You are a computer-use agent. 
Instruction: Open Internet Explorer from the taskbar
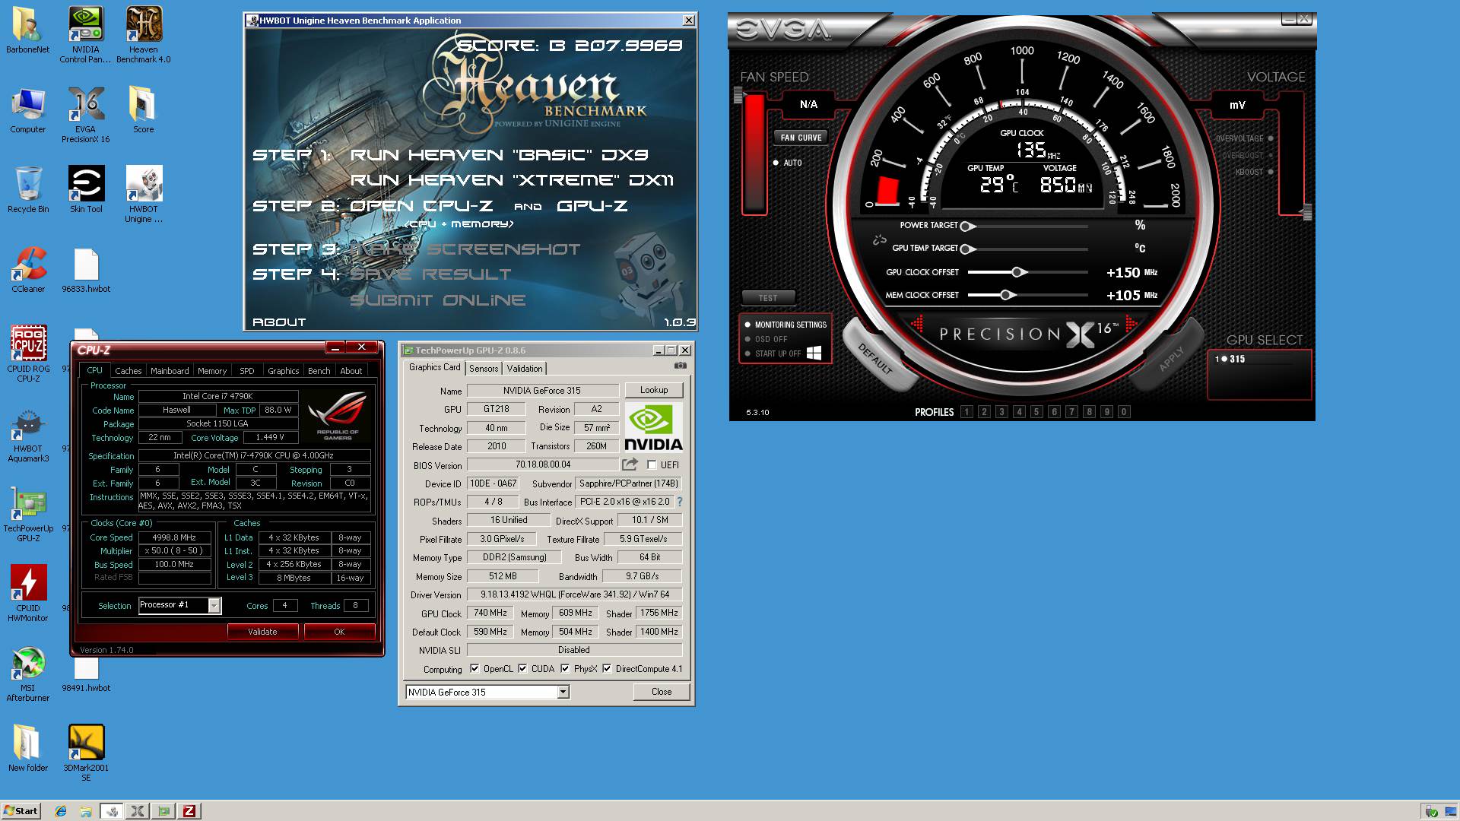[x=61, y=811]
